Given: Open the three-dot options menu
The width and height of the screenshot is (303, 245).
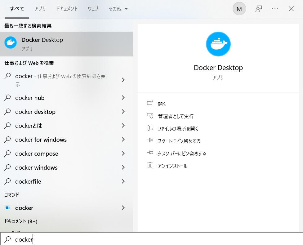Looking at the screenshot, I should tap(275, 9).
